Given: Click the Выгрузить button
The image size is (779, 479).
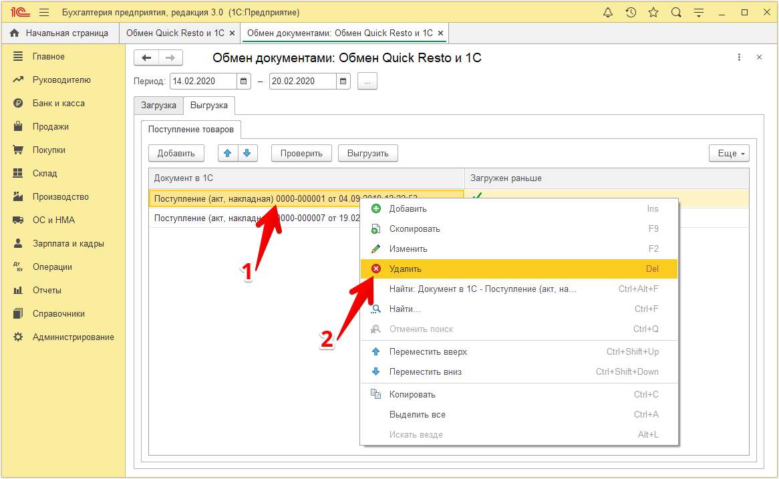Looking at the screenshot, I should click(x=367, y=153).
